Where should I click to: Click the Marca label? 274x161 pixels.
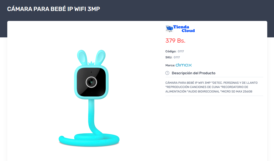[x=170, y=65]
